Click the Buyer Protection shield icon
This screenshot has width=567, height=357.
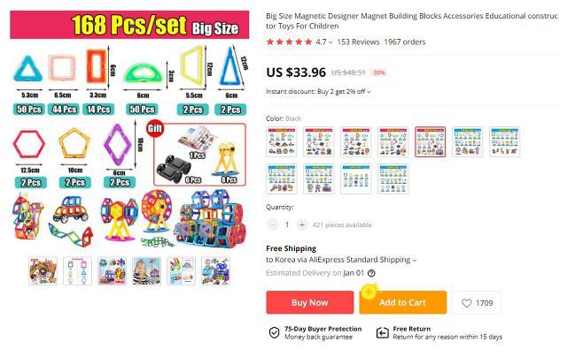[274, 332]
